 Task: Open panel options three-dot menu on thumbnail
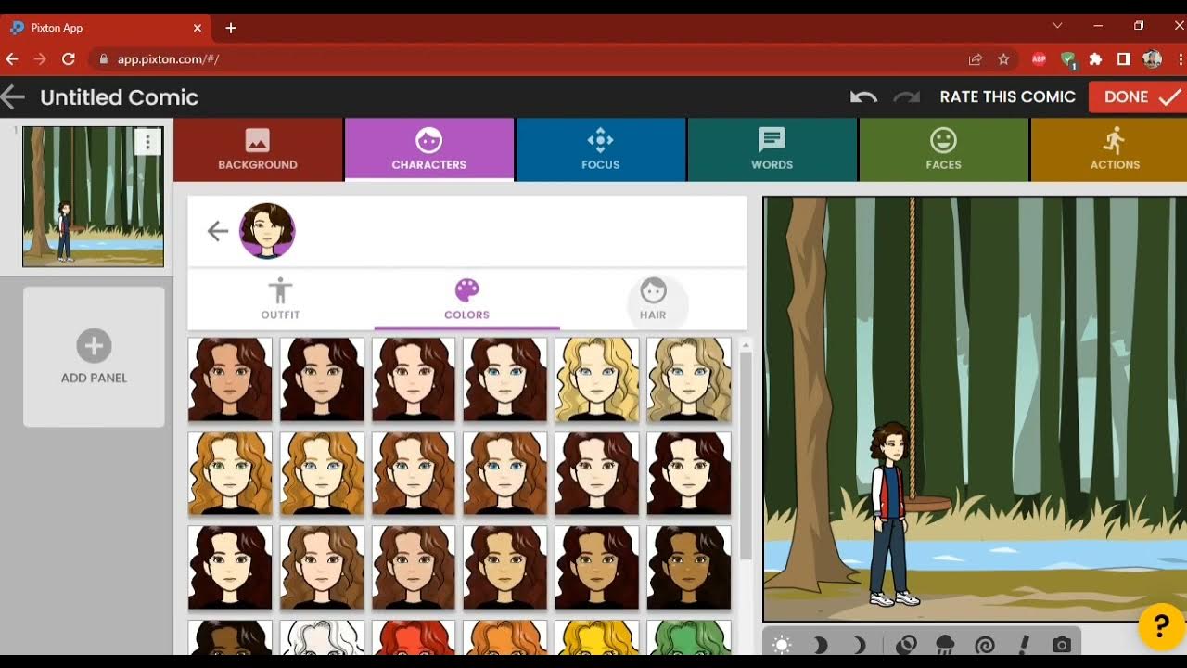coord(147,142)
